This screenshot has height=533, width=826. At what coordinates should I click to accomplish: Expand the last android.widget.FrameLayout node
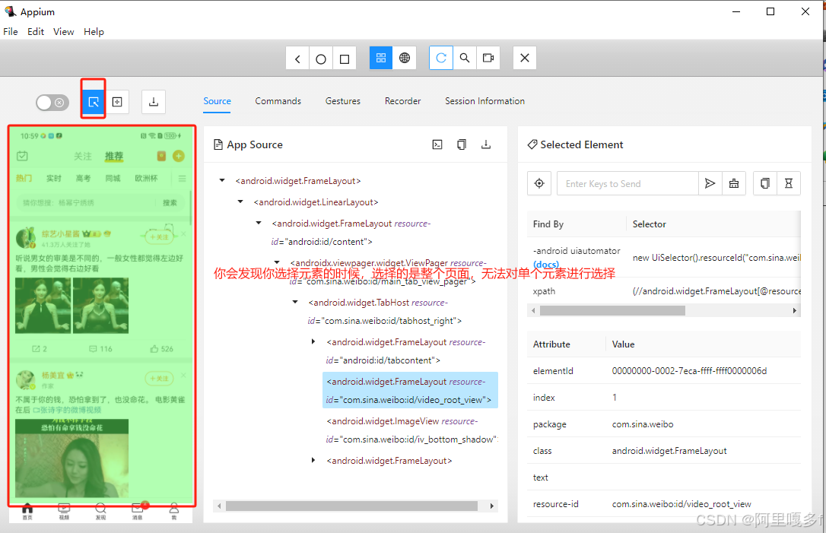(313, 460)
